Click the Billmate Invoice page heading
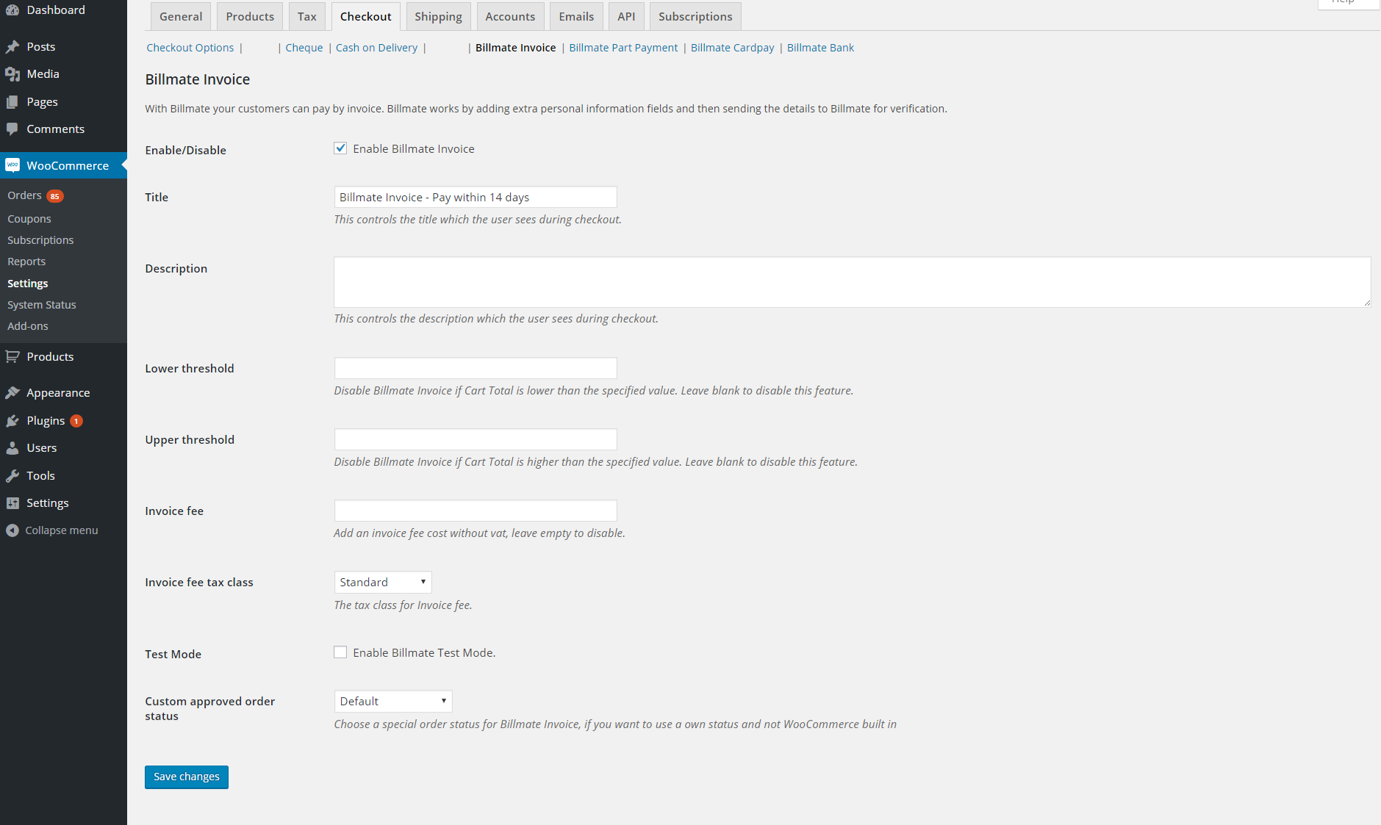The width and height of the screenshot is (1381, 825). click(x=198, y=79)
